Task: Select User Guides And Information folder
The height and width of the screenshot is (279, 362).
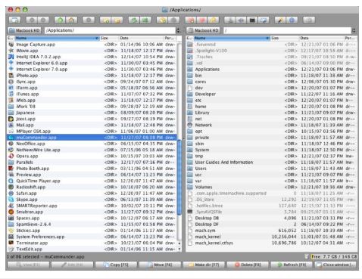Action: [x=272, y=163]
